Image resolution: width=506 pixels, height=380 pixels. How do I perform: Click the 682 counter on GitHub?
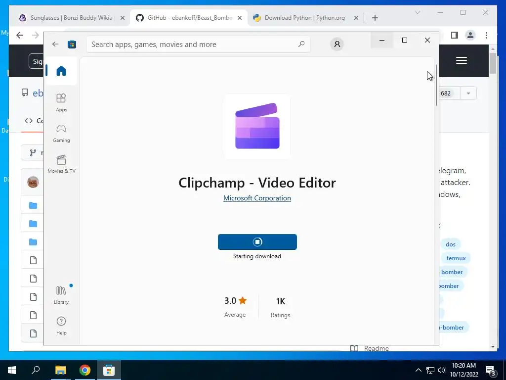click(445, 94)
